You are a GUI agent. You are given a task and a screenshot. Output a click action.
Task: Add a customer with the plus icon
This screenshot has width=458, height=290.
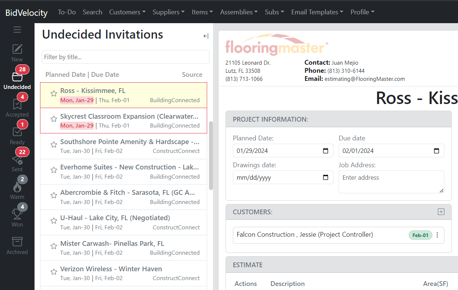(x=441, y=212)
